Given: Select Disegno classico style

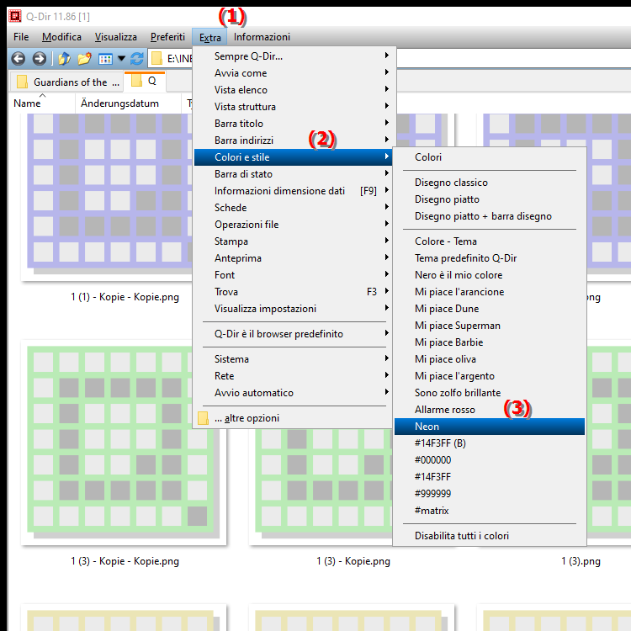Looking at the screenshot, I should pyautogui.click(x=490, y=183).
